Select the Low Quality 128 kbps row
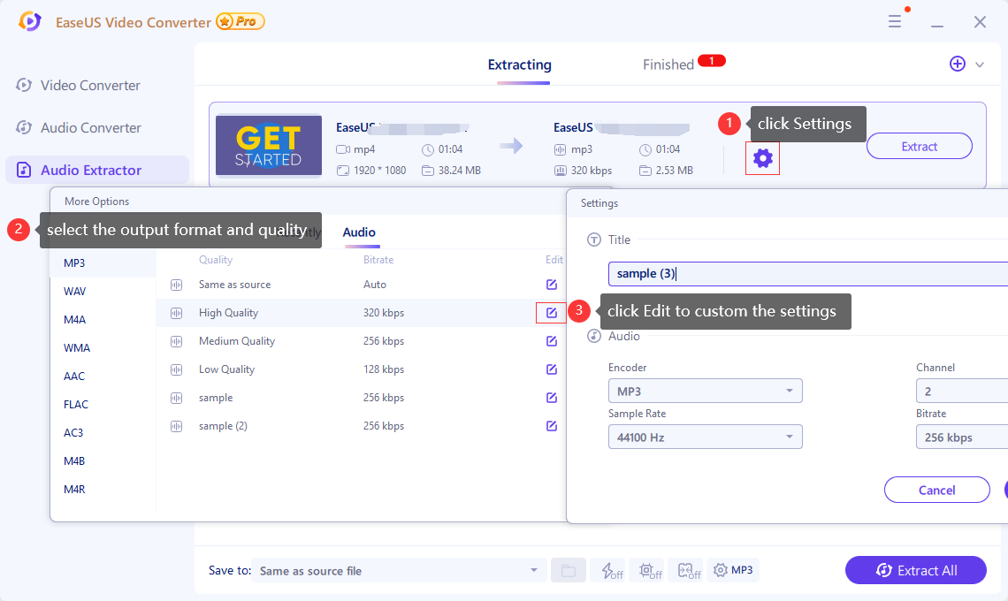The width and height of the screenshot is (1008, 601). [361, 369]
